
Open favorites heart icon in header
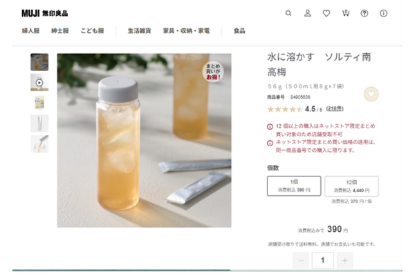click(326, 13)
